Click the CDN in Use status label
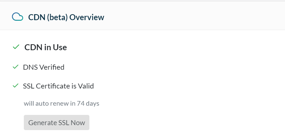 (x=46, y=47)
